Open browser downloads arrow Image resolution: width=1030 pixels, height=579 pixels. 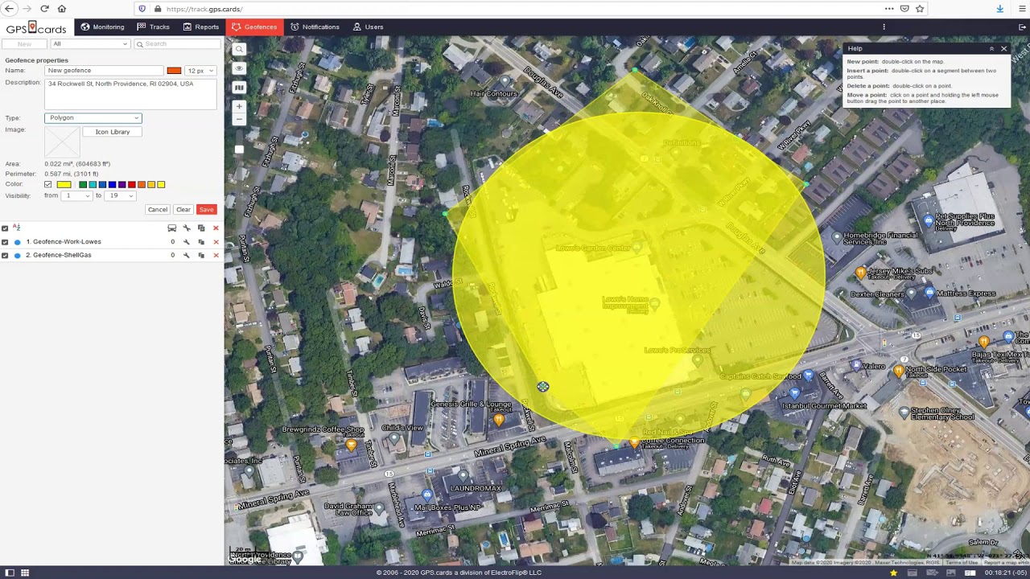pyautogui.click(x=999, y=9)
